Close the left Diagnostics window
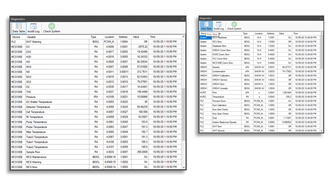This screenshot has height=183, width=332. click(x=183, y=19)
